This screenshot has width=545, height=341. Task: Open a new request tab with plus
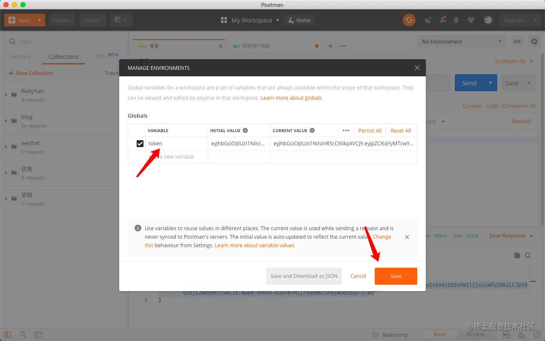click(330, 46)
